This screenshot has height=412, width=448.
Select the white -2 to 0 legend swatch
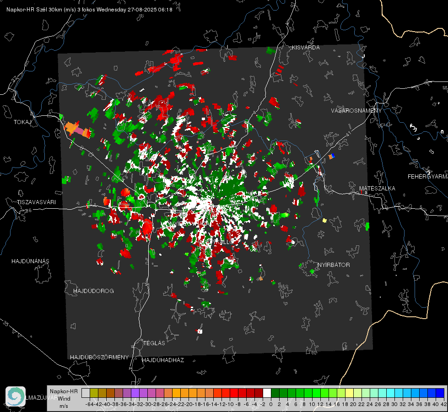pyautogui.click(x=267, y=393)
